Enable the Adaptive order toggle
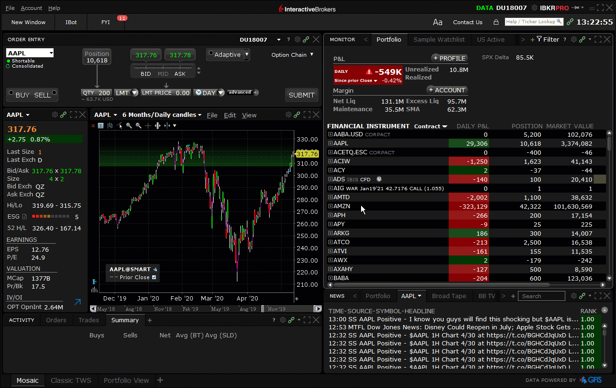Viewport: 616px width, 388px height. [x=211, y=54]
